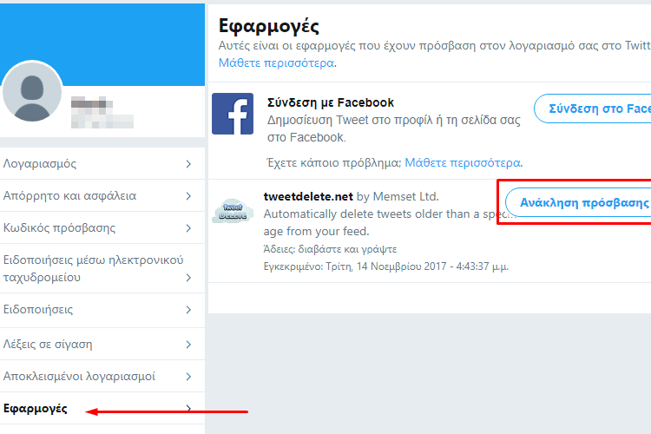
Task: Click the Facebook logo icon
Action: pyautogui.click(x=233, y=114)
